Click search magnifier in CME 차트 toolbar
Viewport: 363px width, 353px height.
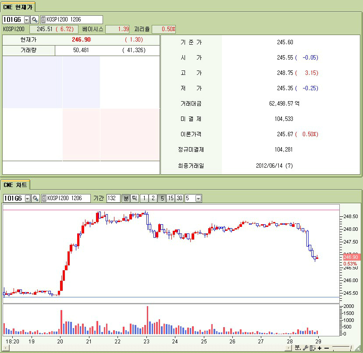coord(36,198)
